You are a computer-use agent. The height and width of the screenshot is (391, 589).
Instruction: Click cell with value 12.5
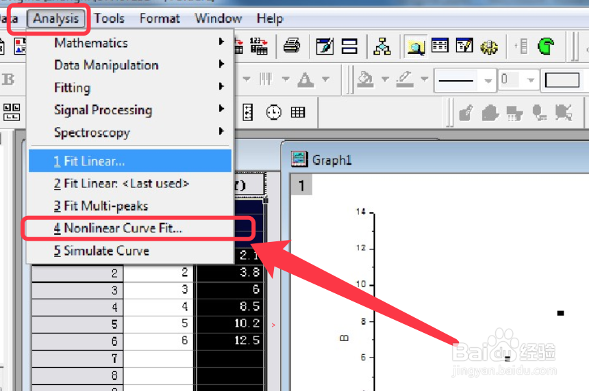pyautogui.click(x=230, y=340)
